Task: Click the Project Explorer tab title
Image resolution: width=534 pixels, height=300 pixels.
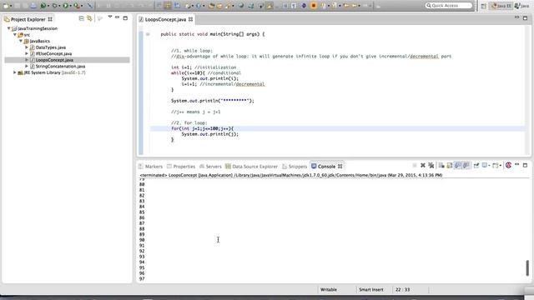Action: [28, 19]
